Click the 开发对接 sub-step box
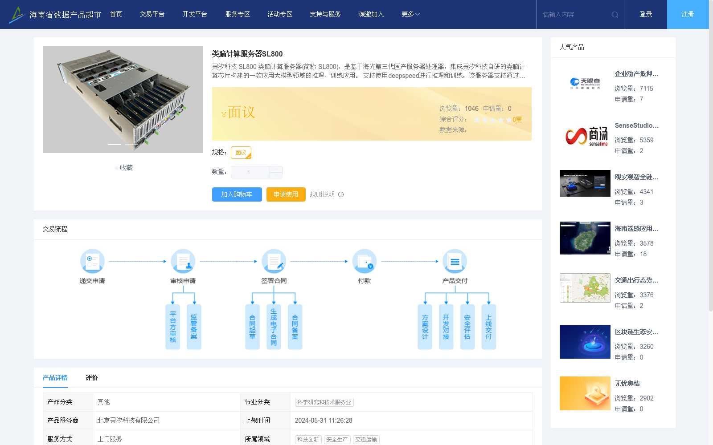 pos(446,327)
